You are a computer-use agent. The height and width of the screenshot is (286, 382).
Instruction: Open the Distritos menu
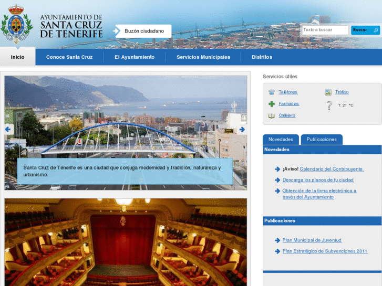point(262,57)
